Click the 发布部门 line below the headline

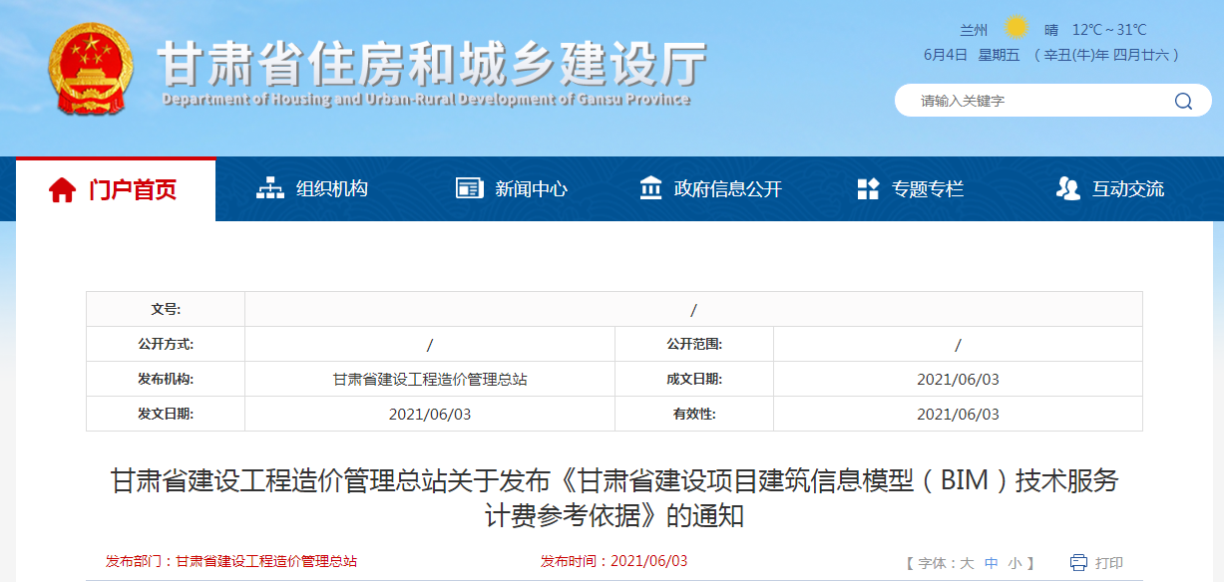[x=231, y=561]
